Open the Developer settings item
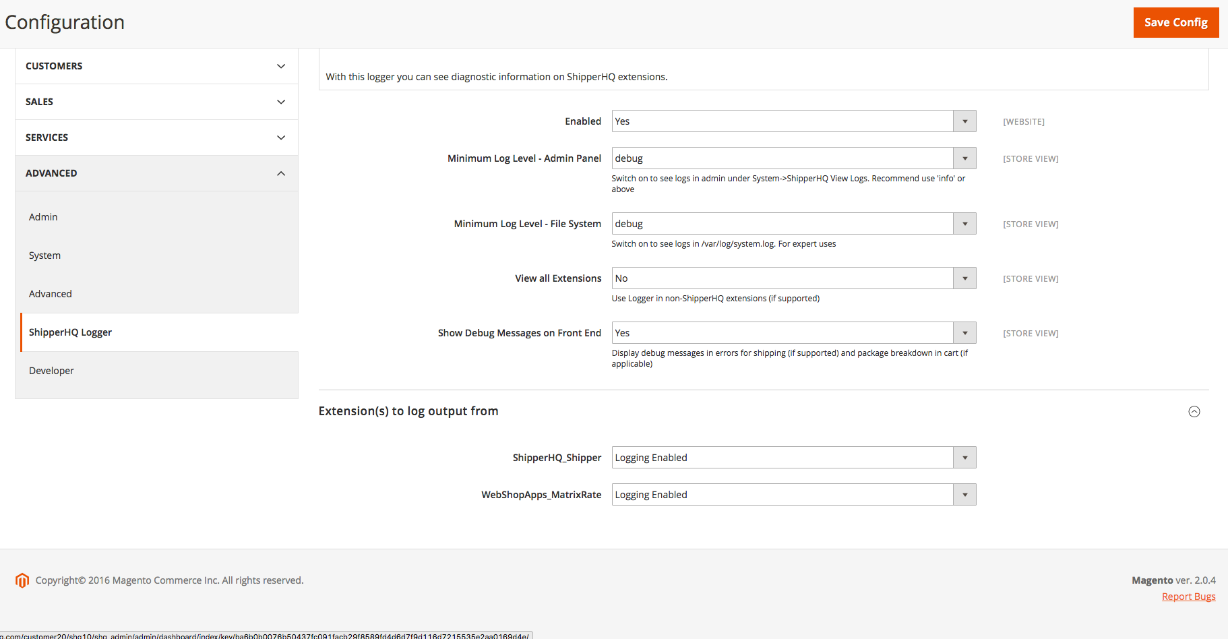Image resolution: width=1228 pixels, height=639 pixels. click(x=51, y=371)
